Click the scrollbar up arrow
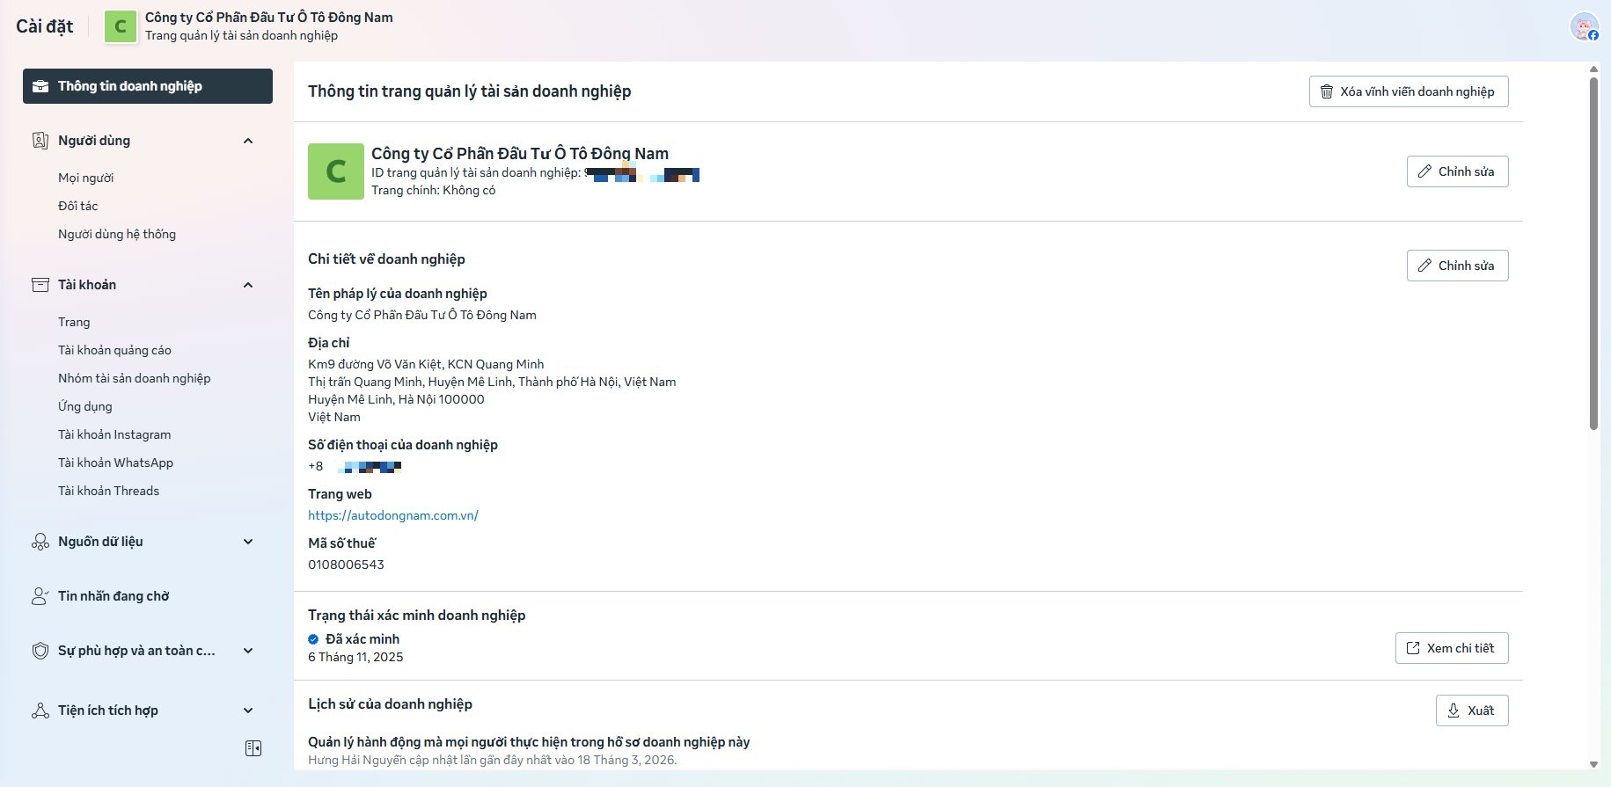 1593,69
